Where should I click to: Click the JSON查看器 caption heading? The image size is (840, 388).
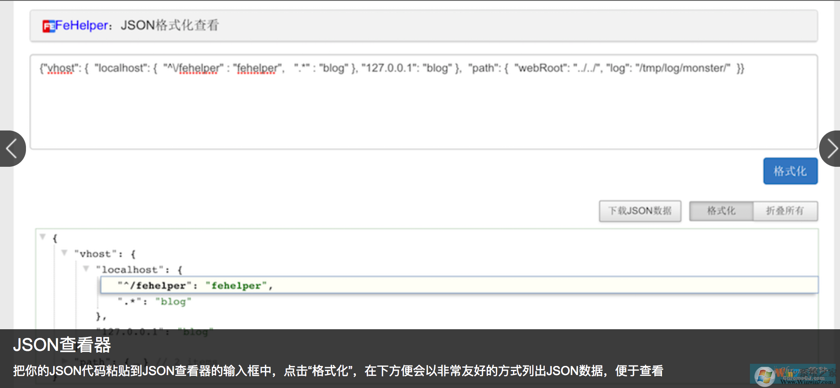(62, 345)
